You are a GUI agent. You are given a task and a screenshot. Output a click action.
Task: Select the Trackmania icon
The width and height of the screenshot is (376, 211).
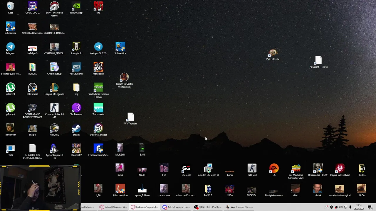tap(98, 109)
